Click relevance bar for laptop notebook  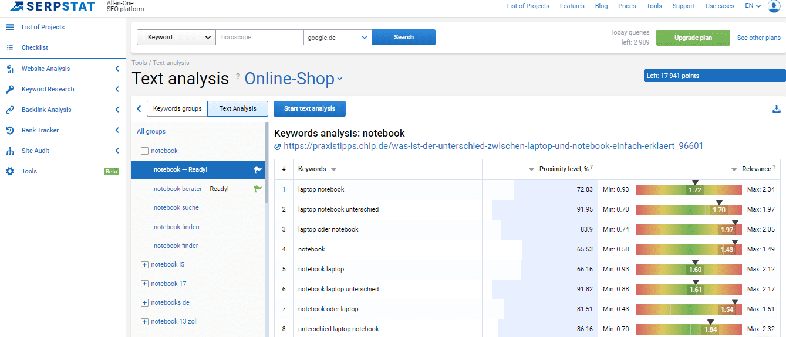coord(690,190)
